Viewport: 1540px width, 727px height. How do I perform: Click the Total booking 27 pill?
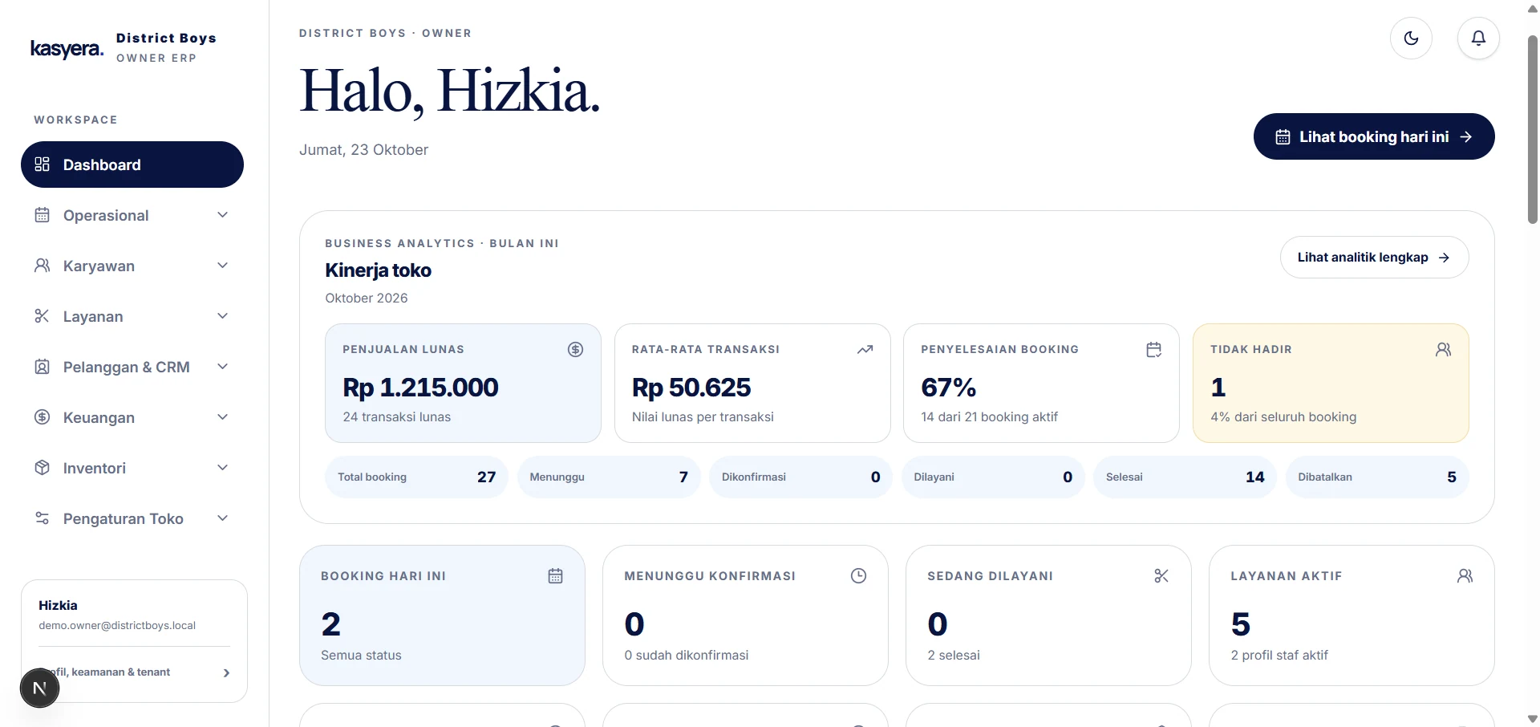point(416,477)
